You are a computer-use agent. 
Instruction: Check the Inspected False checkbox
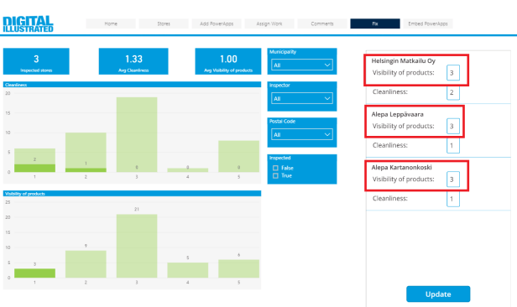coord(275,168)
